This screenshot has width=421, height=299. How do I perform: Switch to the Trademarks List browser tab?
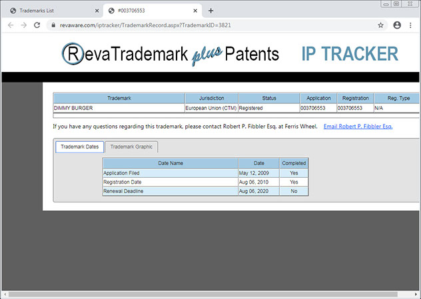(50, 11)
